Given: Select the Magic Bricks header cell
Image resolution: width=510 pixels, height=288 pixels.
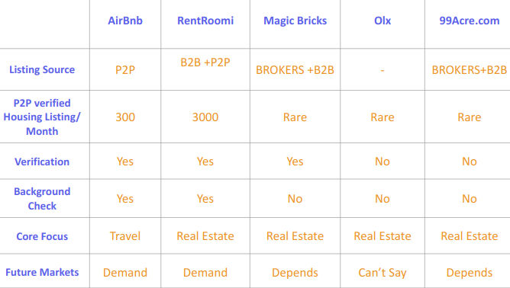Looking at the screenshot, I should coord(295,21).
